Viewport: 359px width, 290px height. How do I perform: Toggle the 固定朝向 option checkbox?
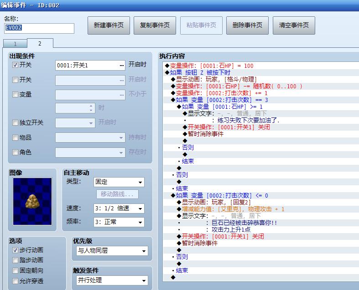(15, 270)
